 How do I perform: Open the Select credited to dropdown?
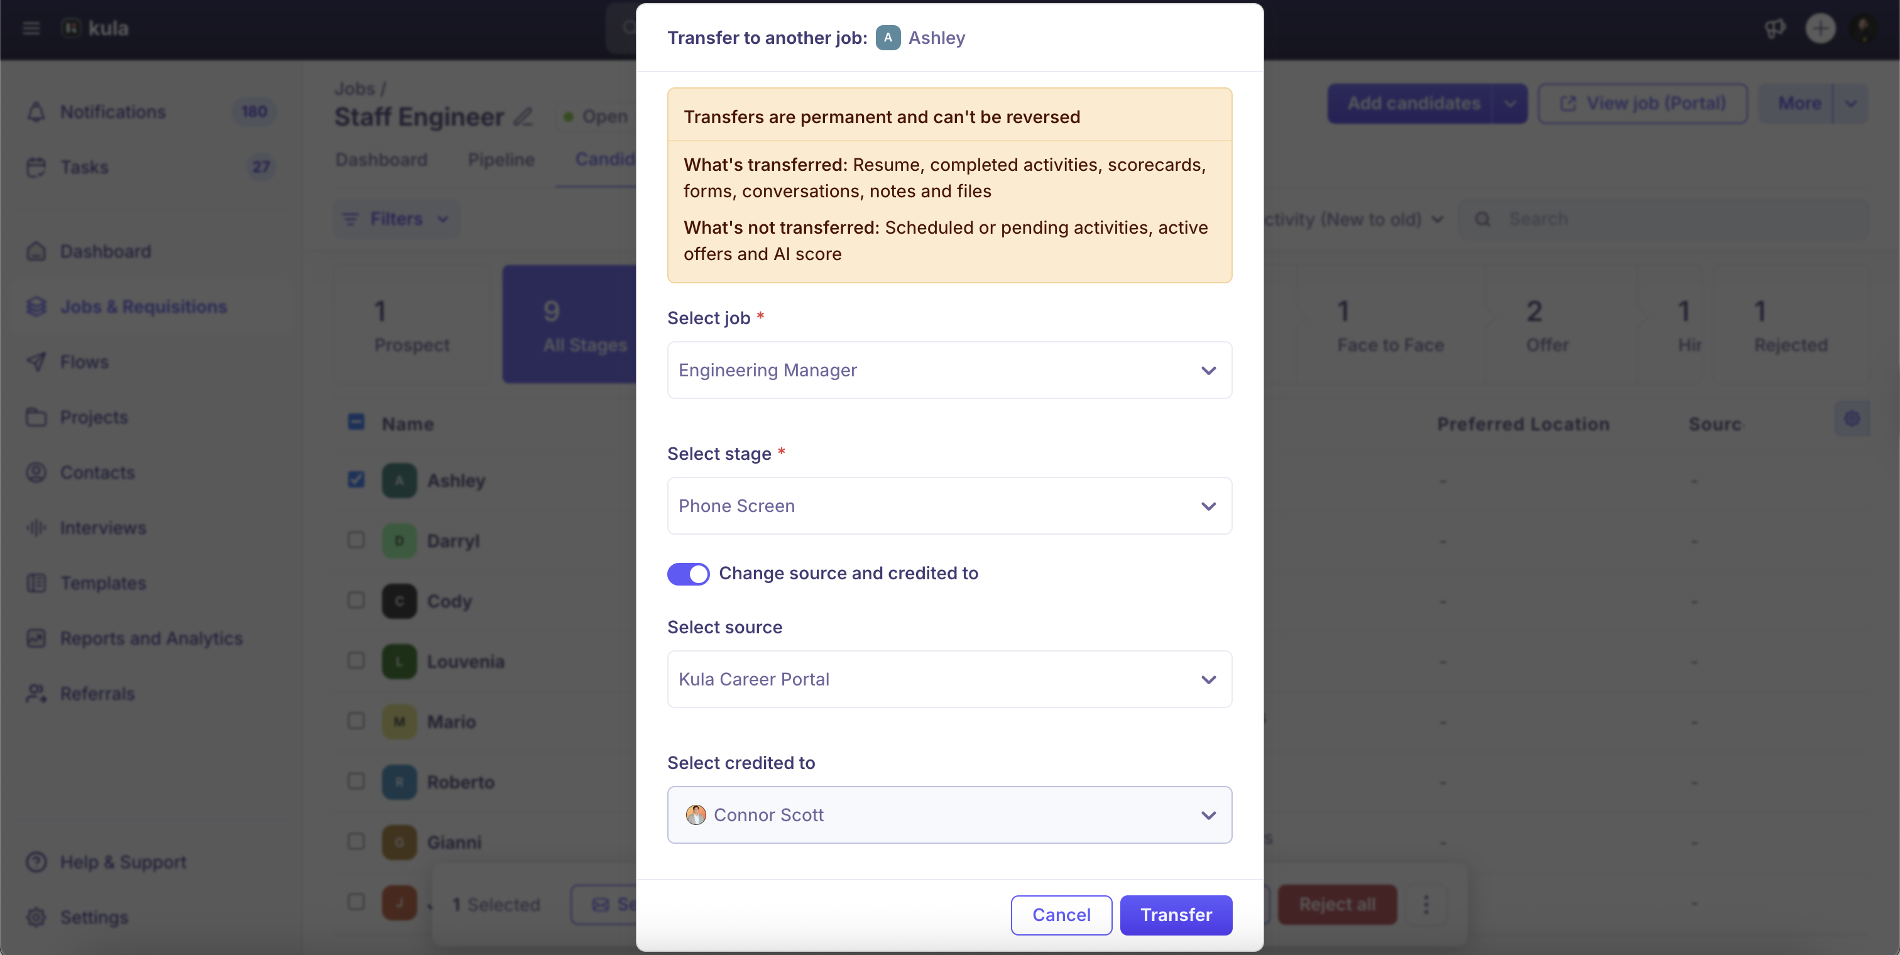[949, 815]
